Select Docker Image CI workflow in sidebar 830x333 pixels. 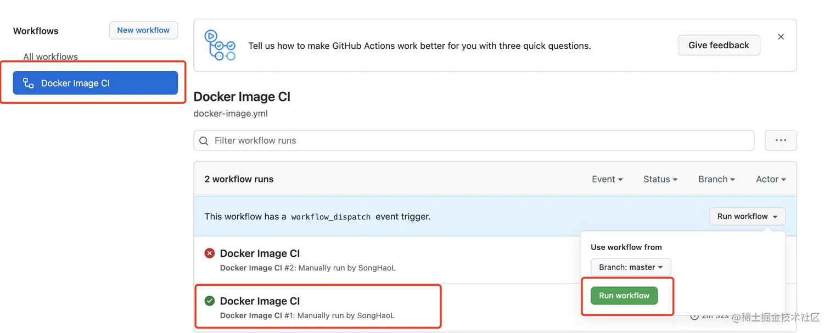[x=96, y=83]
